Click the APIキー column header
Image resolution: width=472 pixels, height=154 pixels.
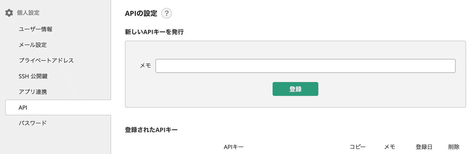coord(234,147)
